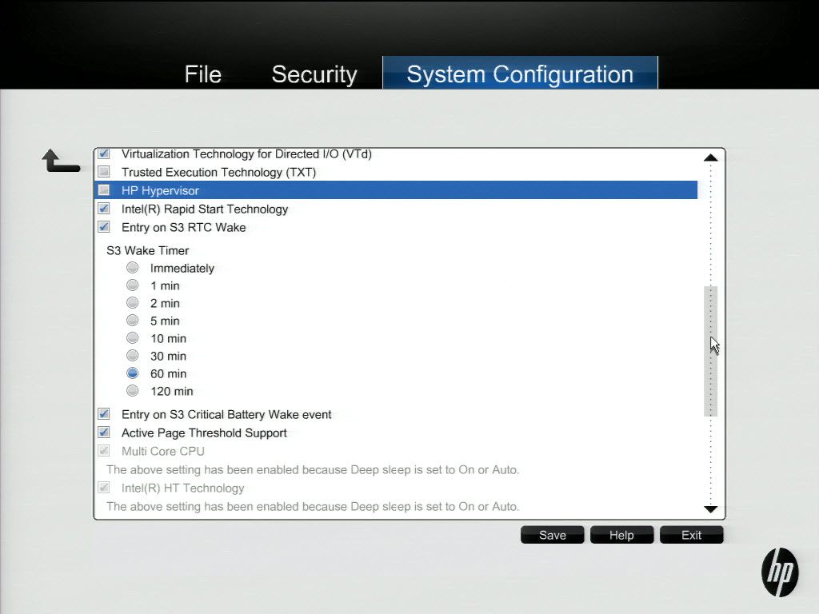Viewport: 819px width, 614px height.
Task: Uncheck Entry on S3 RTC Wake
Action: pyautogui.click(x=104, y=227)
